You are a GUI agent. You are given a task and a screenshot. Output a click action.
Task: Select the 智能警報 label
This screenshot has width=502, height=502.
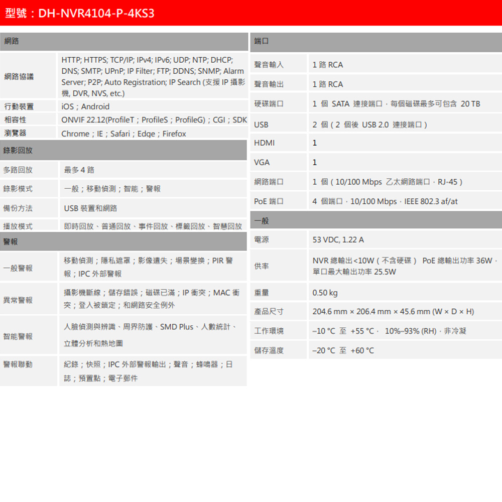click(18, 336)
